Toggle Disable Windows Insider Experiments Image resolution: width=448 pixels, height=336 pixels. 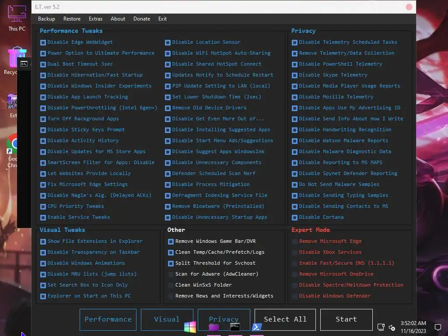point(43,86)
